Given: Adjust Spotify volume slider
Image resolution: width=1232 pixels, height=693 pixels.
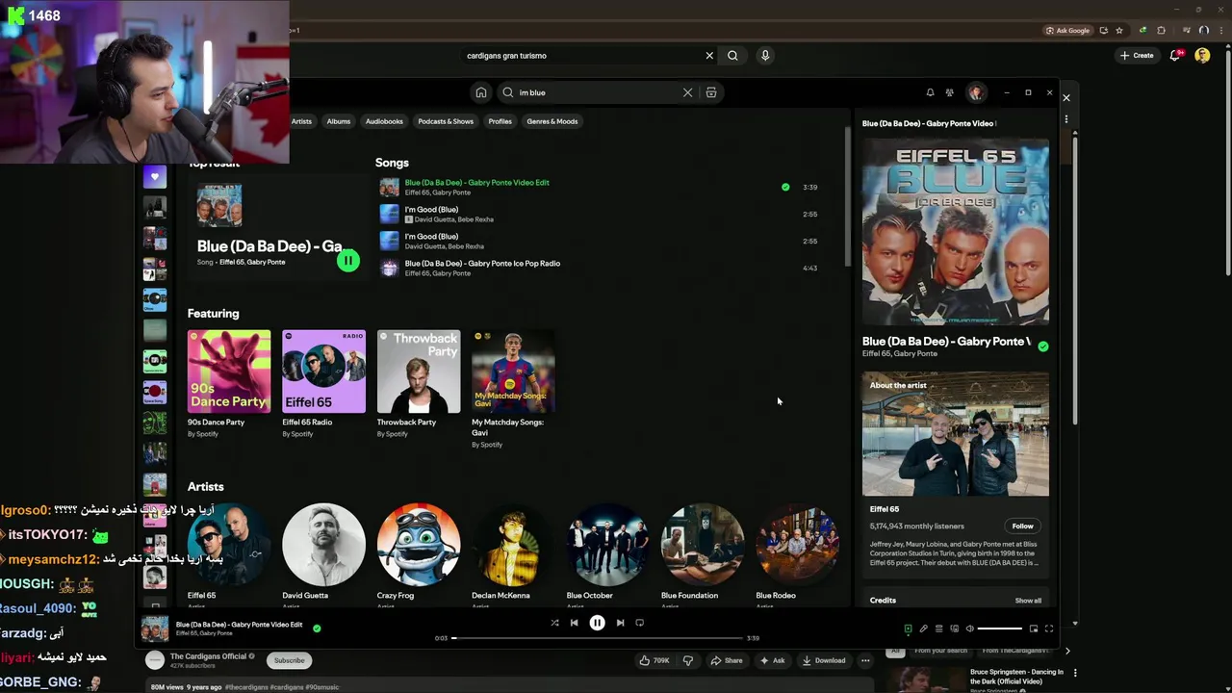Looking at the screenshot, I should [1000, 629].
